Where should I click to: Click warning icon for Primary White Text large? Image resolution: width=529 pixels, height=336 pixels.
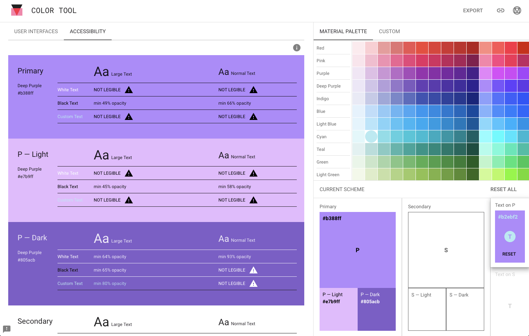(x=129, y=90)
